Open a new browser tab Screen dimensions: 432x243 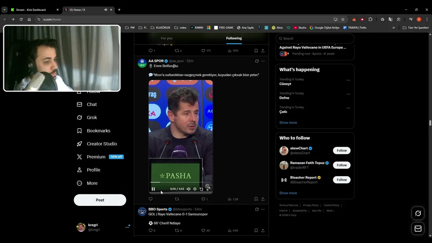[119, 10]
